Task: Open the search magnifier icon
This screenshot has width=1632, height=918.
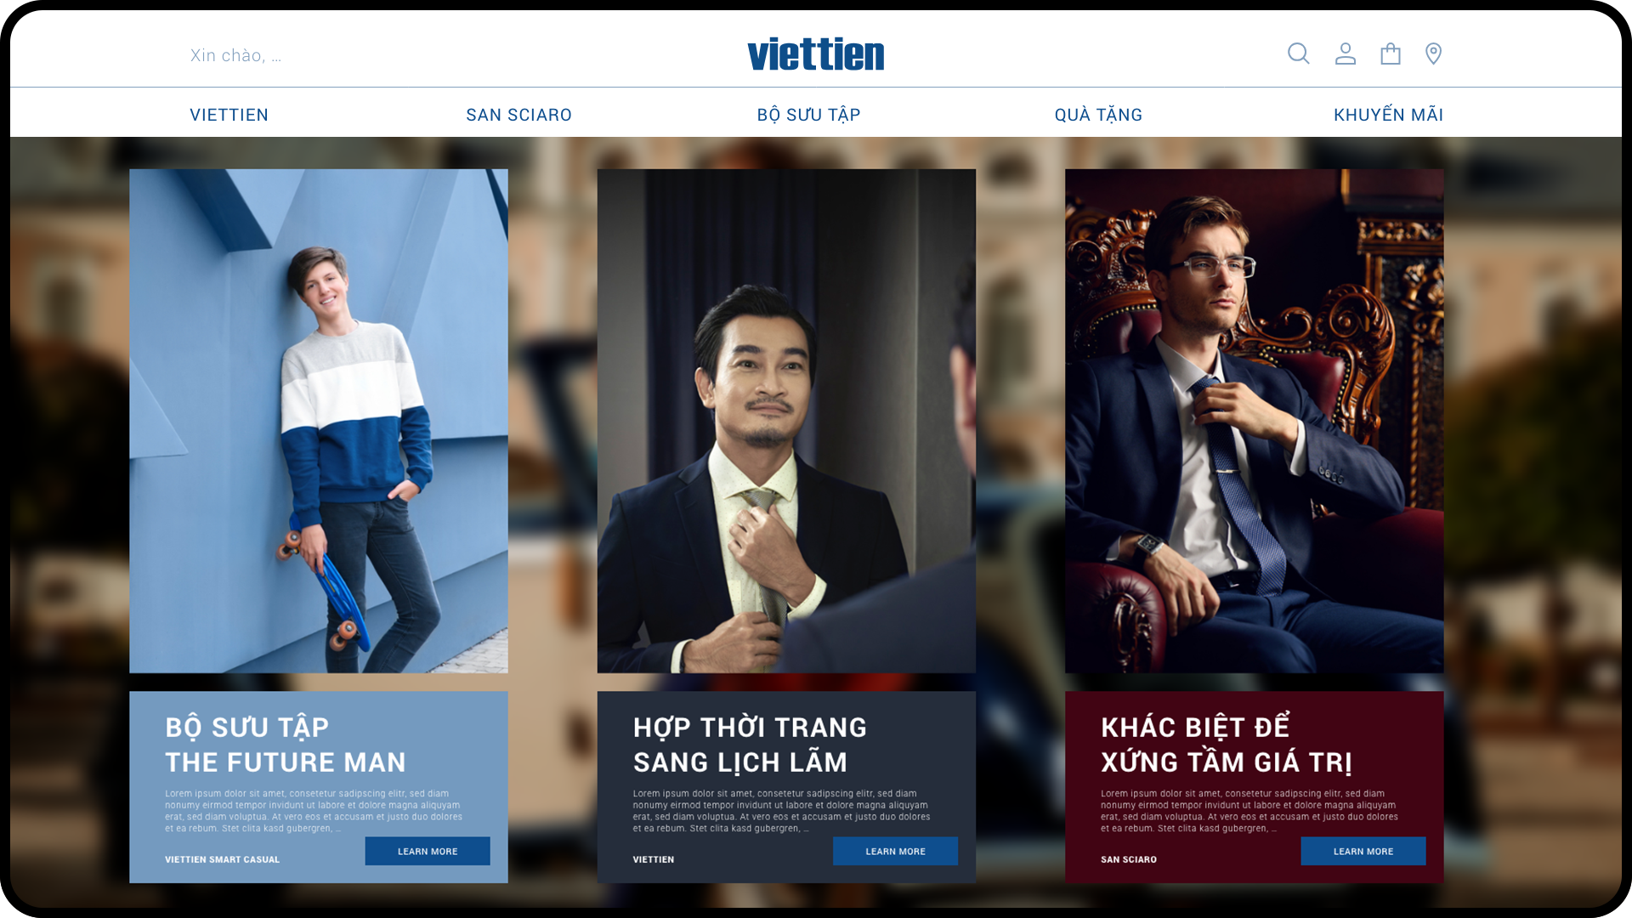Action: [x=1298, y=54]
